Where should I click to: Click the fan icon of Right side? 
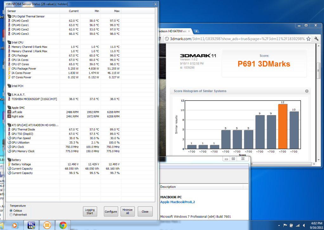[x=9, y=116]
